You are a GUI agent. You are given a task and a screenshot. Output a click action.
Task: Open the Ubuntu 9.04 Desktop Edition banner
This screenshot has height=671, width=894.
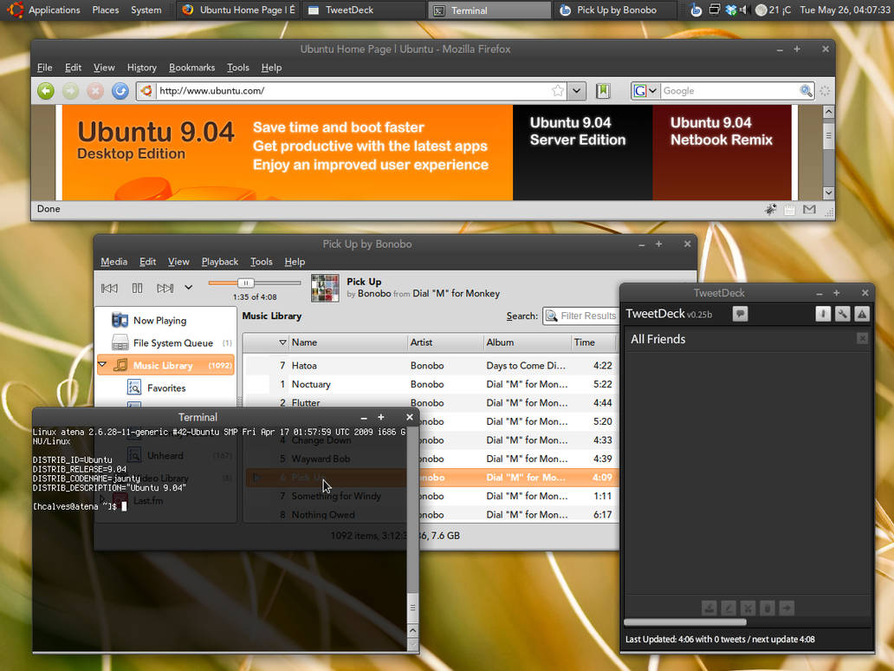288,153
